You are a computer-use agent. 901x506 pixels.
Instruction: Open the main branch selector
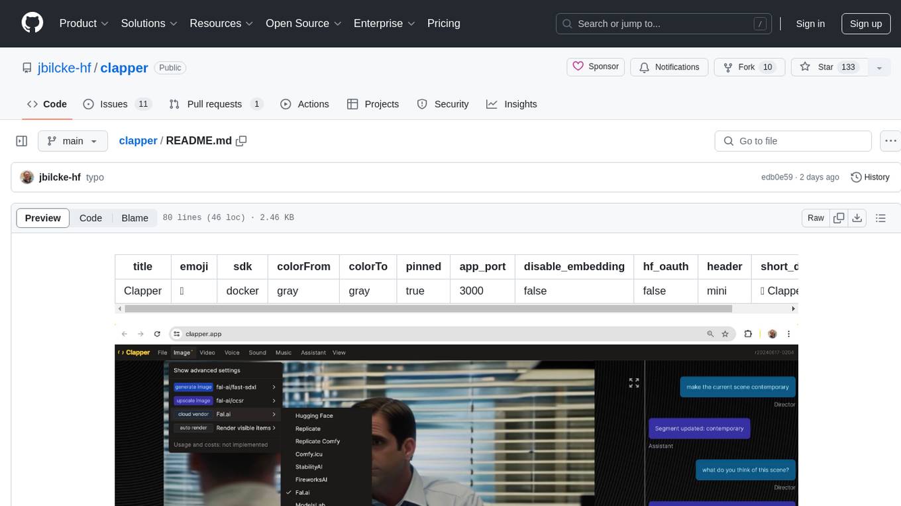click(x=72, y=141)
